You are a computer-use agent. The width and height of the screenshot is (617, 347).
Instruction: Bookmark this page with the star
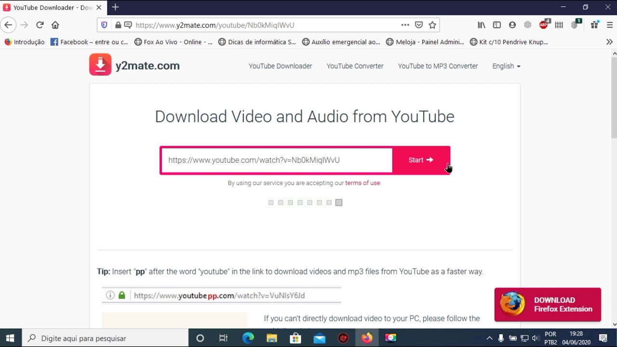[432, 25]
